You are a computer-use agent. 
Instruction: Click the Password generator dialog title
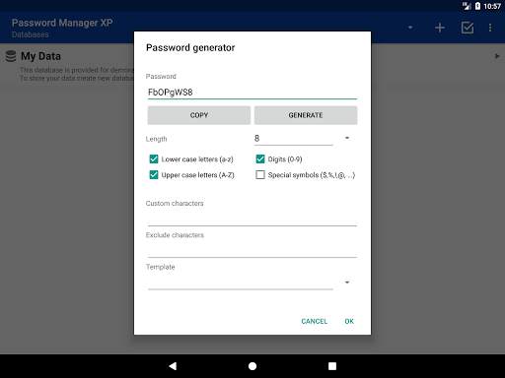[190, 48]
